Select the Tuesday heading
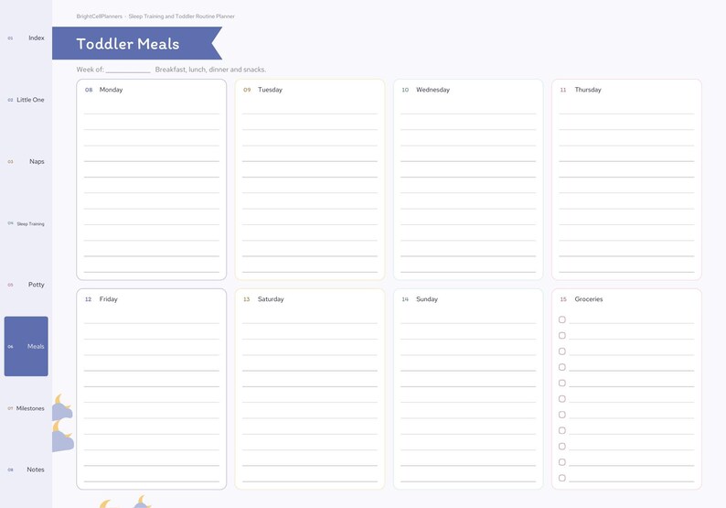This screenshot has width=726, height=508. click(270, 90)
